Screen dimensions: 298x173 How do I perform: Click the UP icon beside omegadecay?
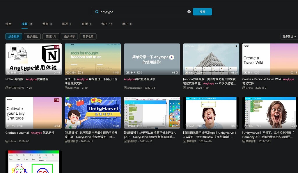pos(126,88)
